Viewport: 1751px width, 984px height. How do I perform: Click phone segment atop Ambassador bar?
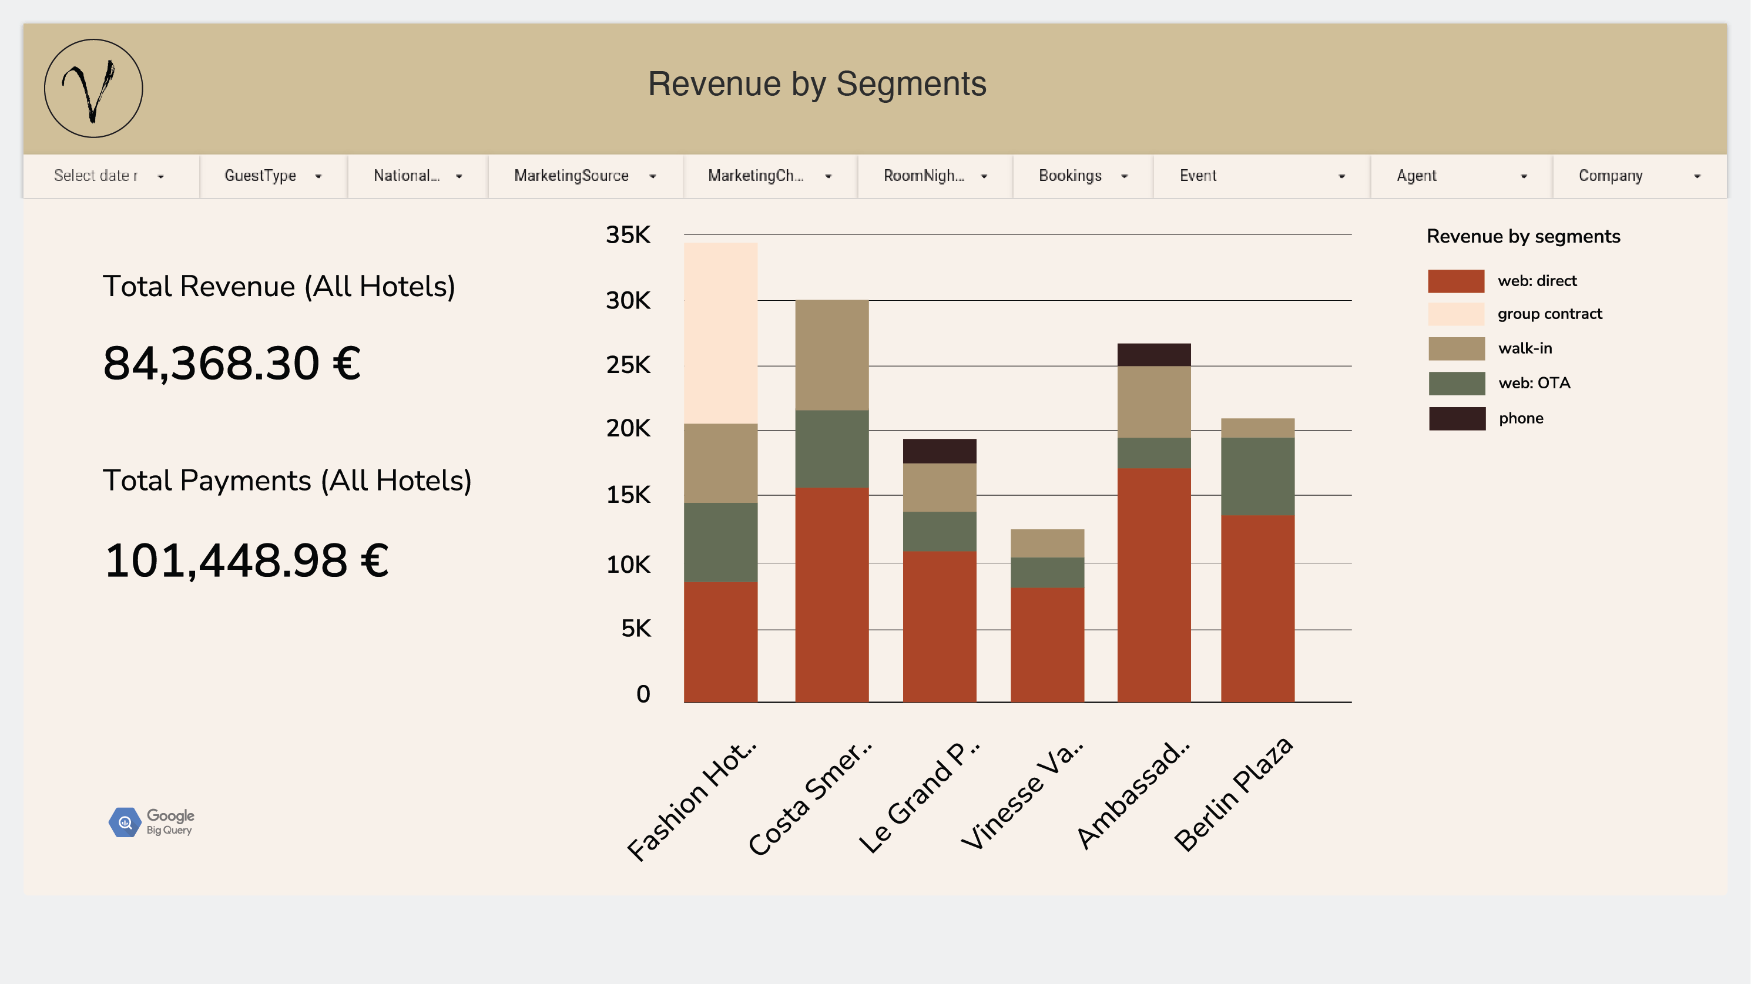pyautogui.click(x=1153, y=355)
